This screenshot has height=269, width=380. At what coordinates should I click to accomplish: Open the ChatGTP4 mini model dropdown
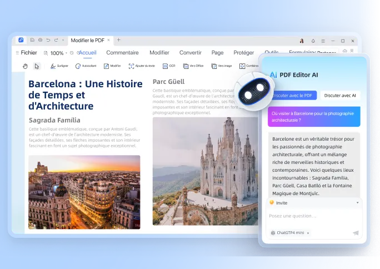(290, 233)
